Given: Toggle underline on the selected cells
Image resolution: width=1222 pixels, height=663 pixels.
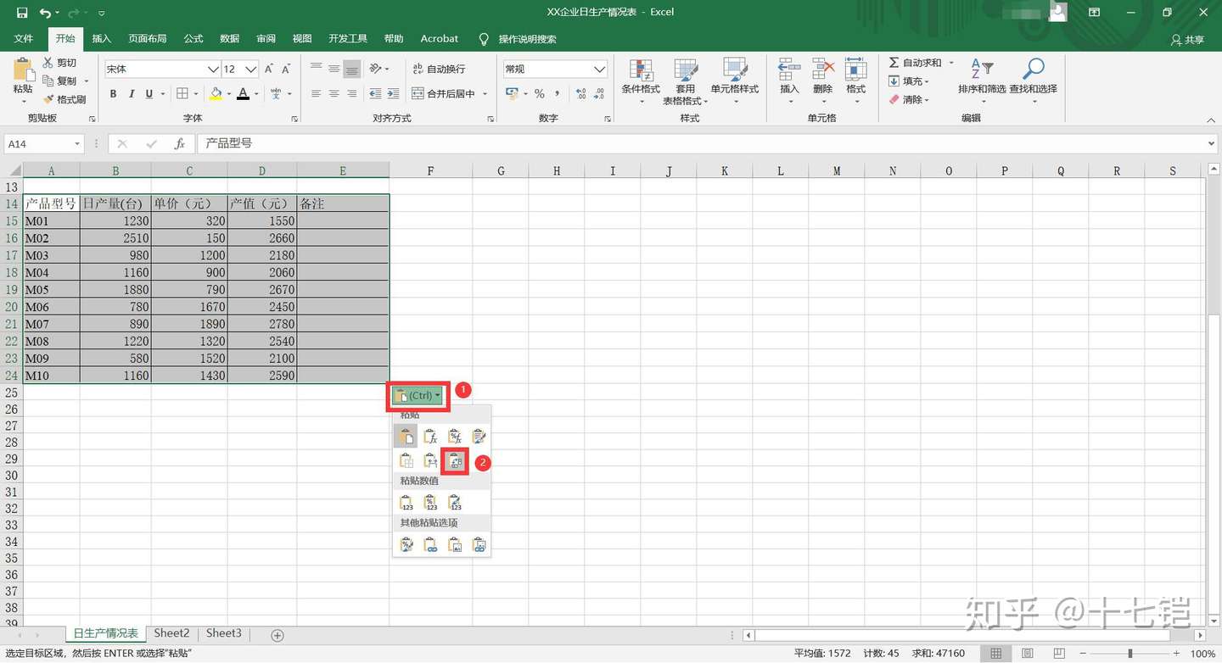Looking at the screenshot, I should (148, 93).
